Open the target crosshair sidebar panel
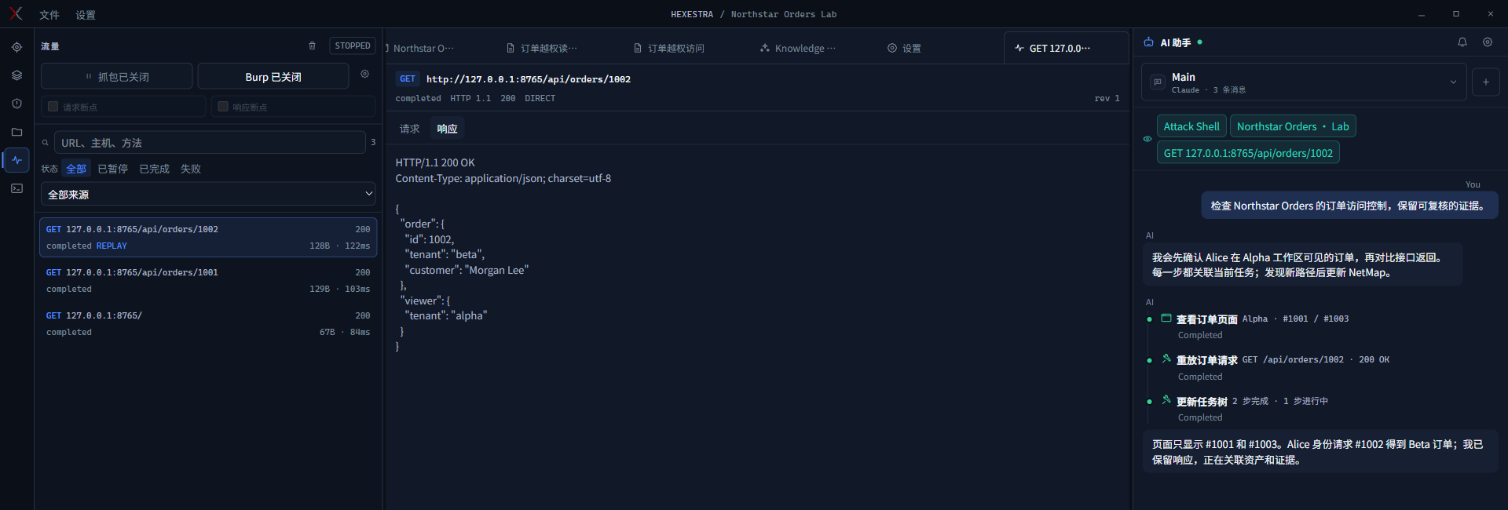The image size is (1508, 510). point(16,47)
